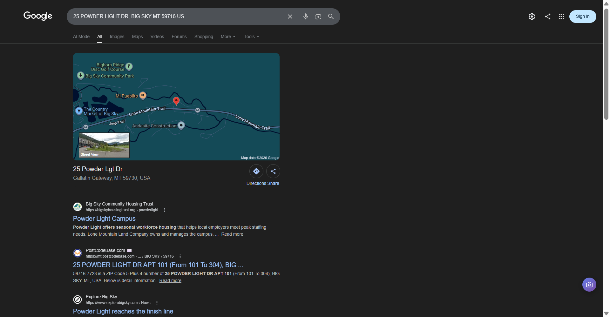
Task: Switch to Forums tab
Action: pyautogui.click(x=179, y=37)
